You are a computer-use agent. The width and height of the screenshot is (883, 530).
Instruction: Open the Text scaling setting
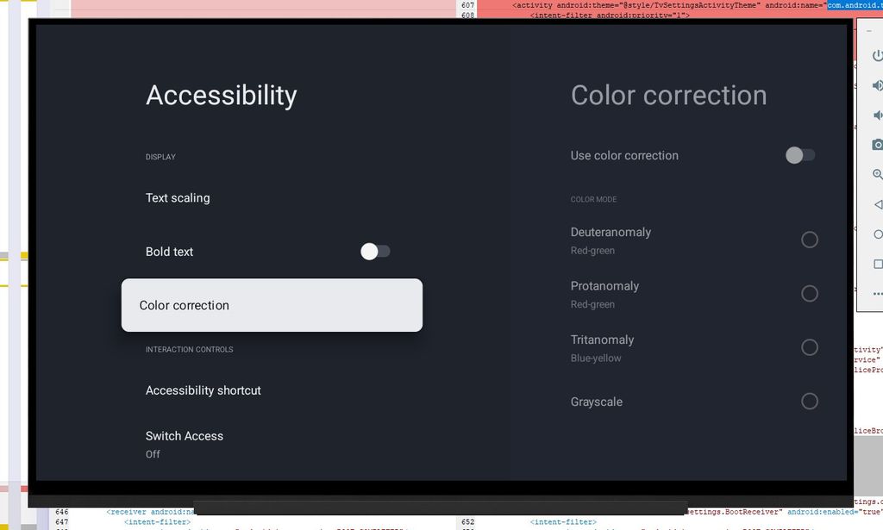tap(178, 197)
